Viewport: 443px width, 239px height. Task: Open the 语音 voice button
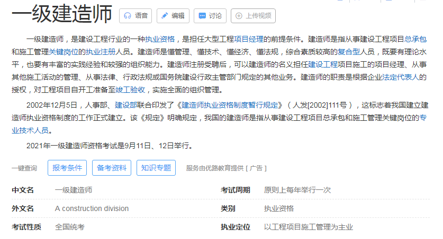[135, 16]
